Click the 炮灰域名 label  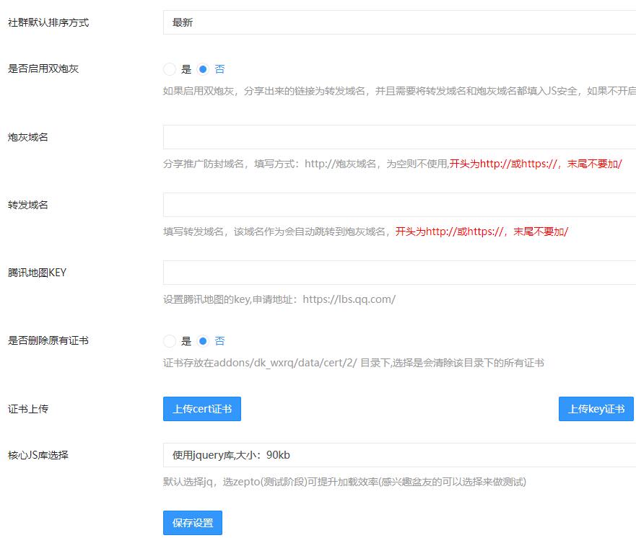point(28,137)
